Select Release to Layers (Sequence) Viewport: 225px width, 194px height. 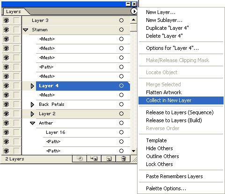180,112
